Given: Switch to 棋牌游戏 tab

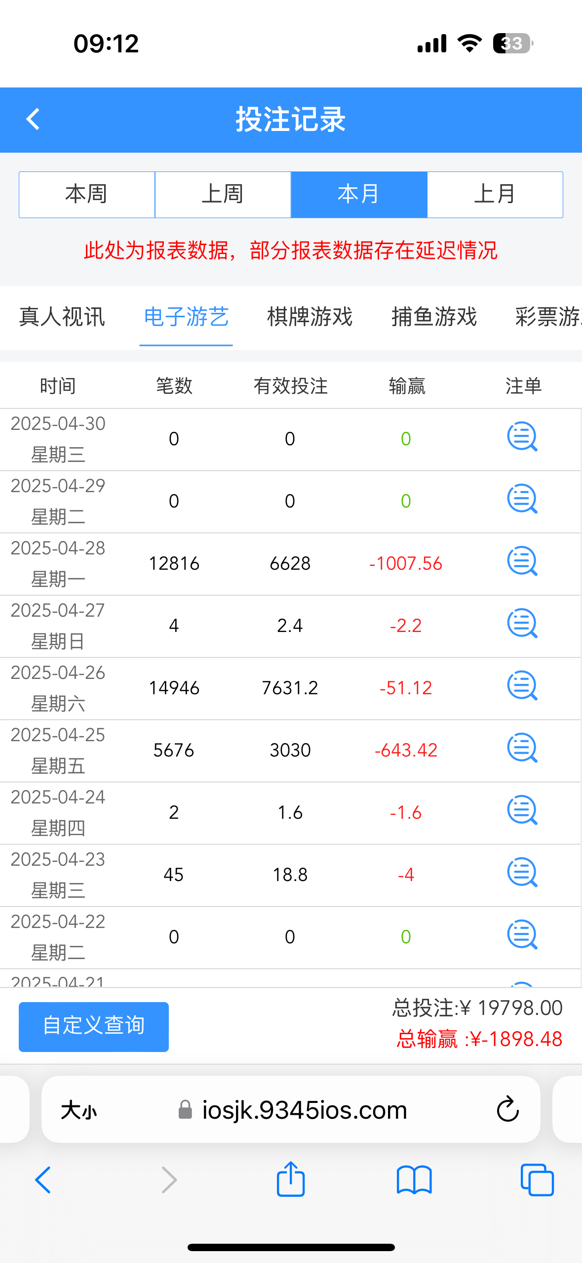Looking at the screenshot, I should tap(310, 317).
